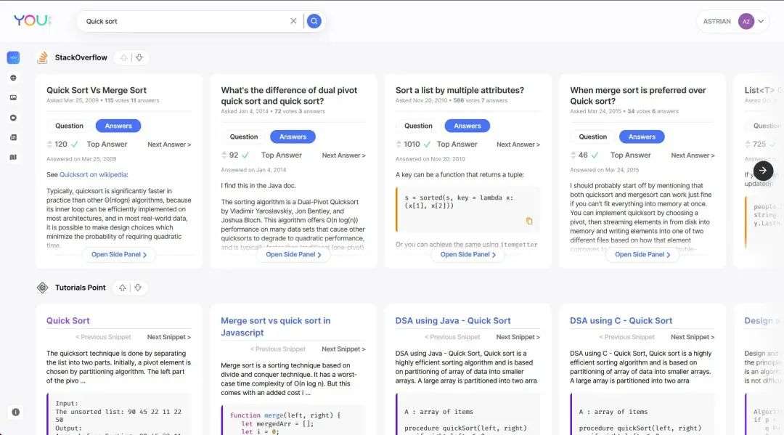This screenshot has height=435, width=784.
Task: Click the "Tutorials Point" source heading text
Action: tap(80, 288)
